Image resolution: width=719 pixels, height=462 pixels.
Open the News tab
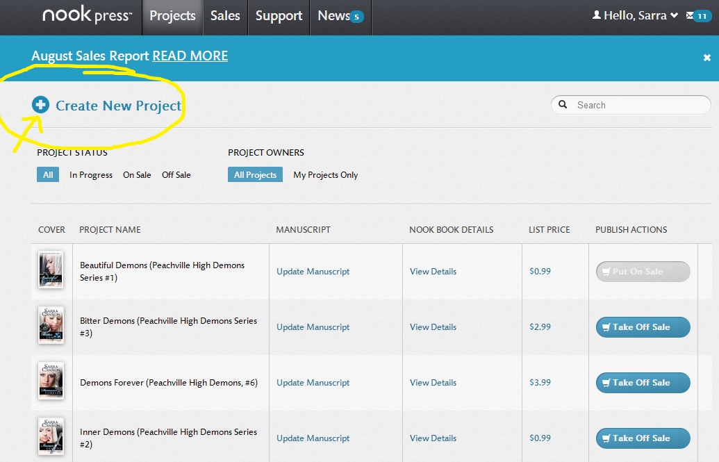340,16
